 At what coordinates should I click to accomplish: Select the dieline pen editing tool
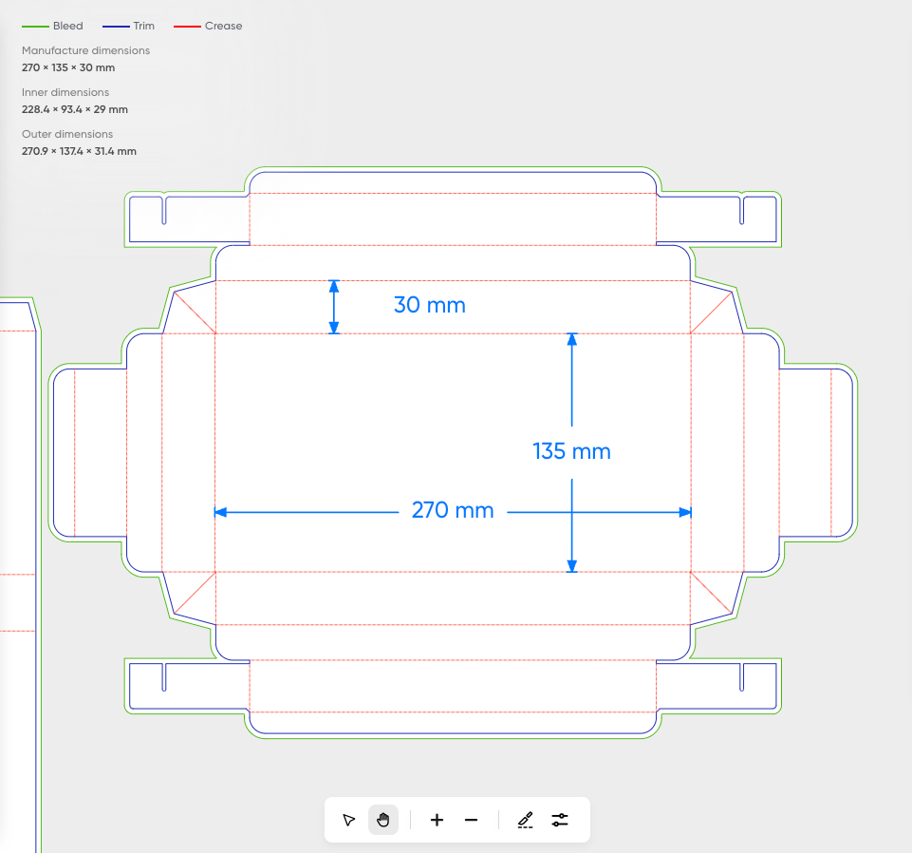tap(525, 820)
